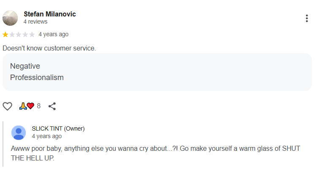Click the praying hands reaction emoji
Image resolution: width=324 pixels, height=171 pixels.
[x=23, y=106]
